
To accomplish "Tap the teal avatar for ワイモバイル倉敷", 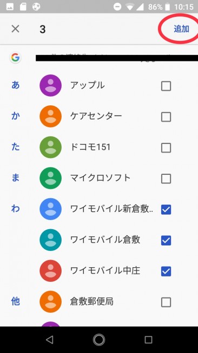I will pos(50,240).
